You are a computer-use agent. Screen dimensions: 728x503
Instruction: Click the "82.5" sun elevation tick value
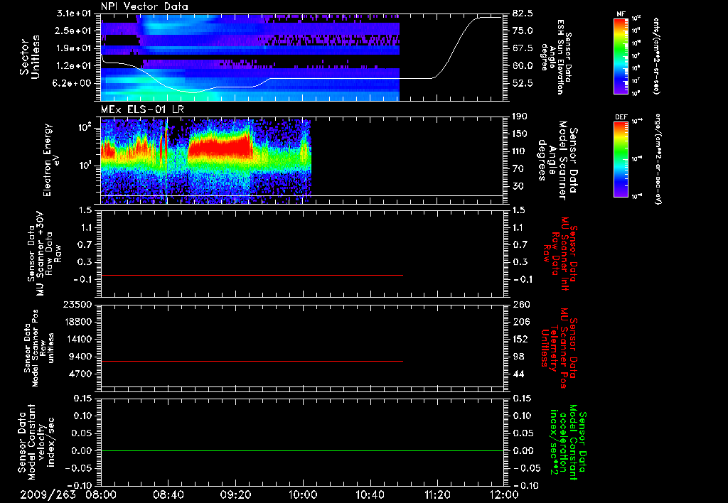(523, 13)
